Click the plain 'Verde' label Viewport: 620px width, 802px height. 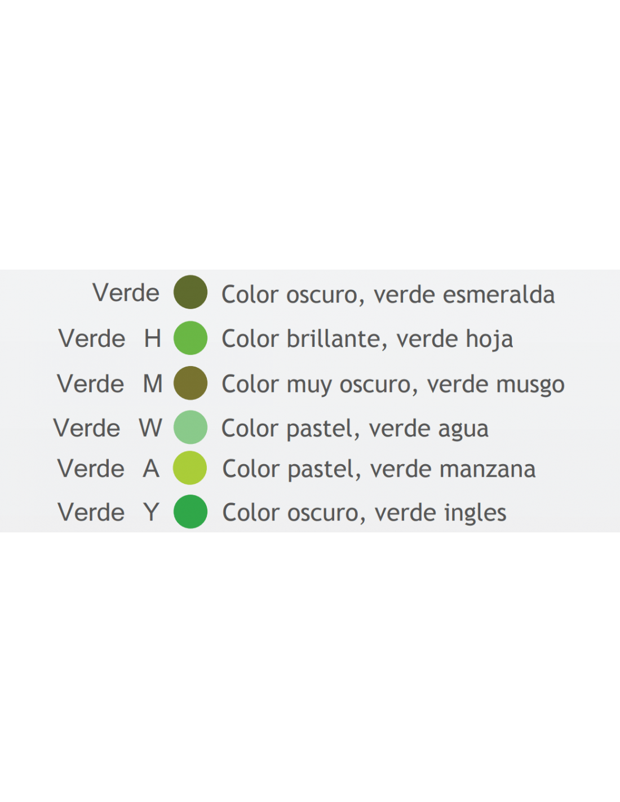tap(126, 293)
